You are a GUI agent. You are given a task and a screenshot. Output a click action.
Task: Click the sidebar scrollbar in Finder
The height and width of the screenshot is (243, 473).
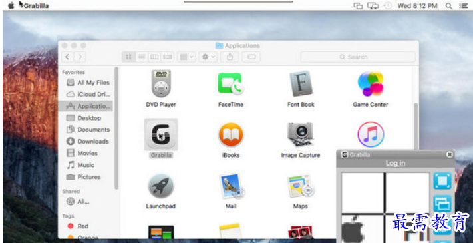[116, 128]
